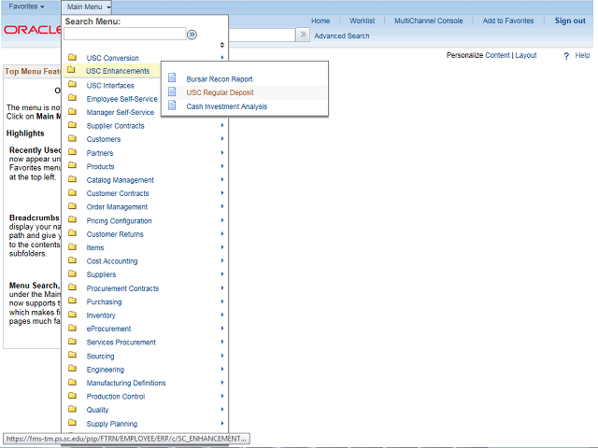Image resolution: width=598 pixels, height=448 pixels.
Task: Expand the Pricing Configuration submenu arrow
Action: coord(222,220)
